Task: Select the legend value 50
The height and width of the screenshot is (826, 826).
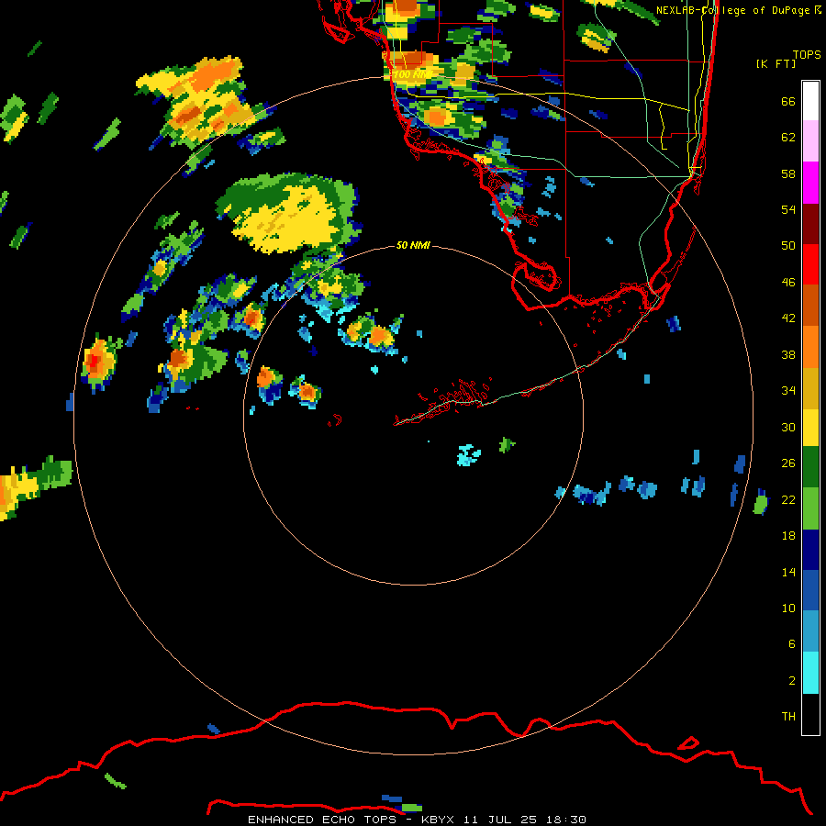Action: tap(788, 246)
